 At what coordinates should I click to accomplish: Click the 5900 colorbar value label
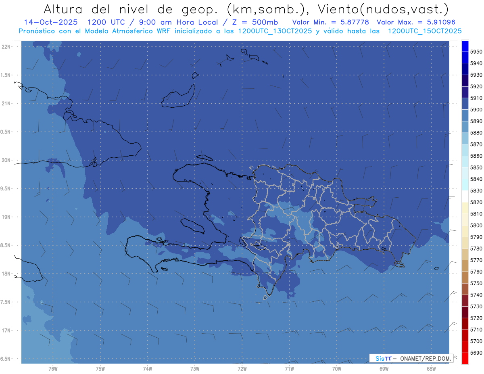[476, 109]
